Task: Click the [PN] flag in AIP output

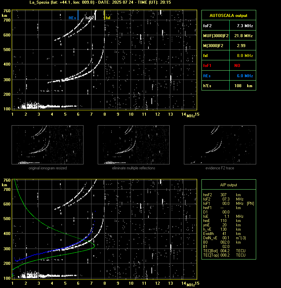Action: pos(250,203)
